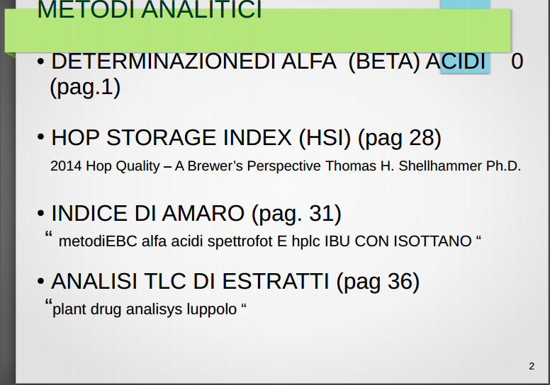
Task: Select the INDICE DI AMARO (pag. 31) bullet
Action: pyautogui.click(x=189, y=213)
